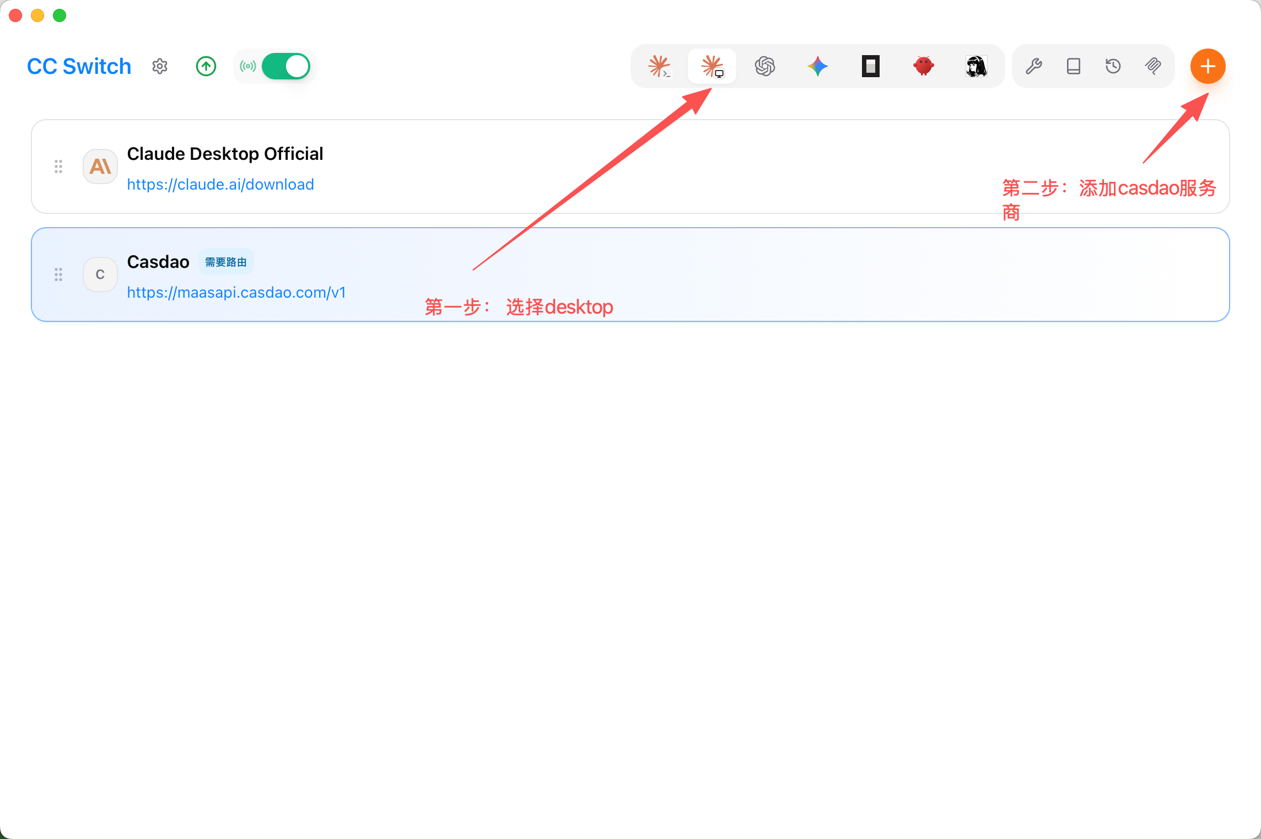Toggle the green proxy switch off
1261x839 pixels.
[x=286, y=66]
